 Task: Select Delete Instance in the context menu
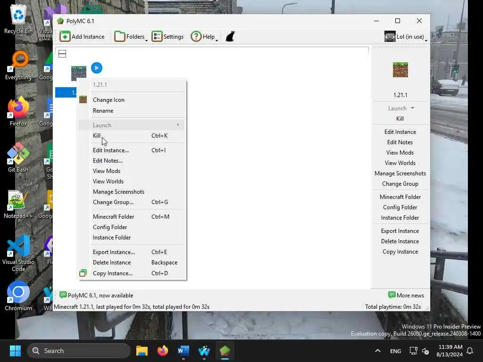click(x=132, y=263)
